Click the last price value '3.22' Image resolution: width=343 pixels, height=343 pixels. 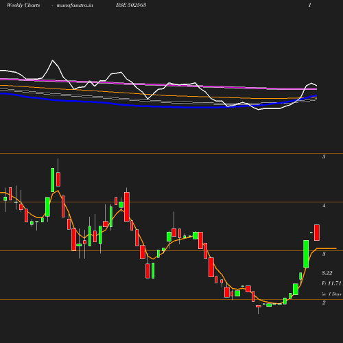click(327, 273)
